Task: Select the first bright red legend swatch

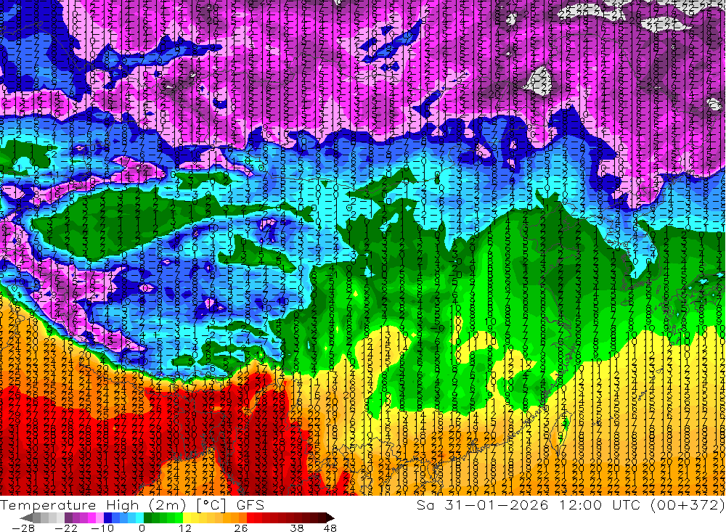Action: pos(250,517)
